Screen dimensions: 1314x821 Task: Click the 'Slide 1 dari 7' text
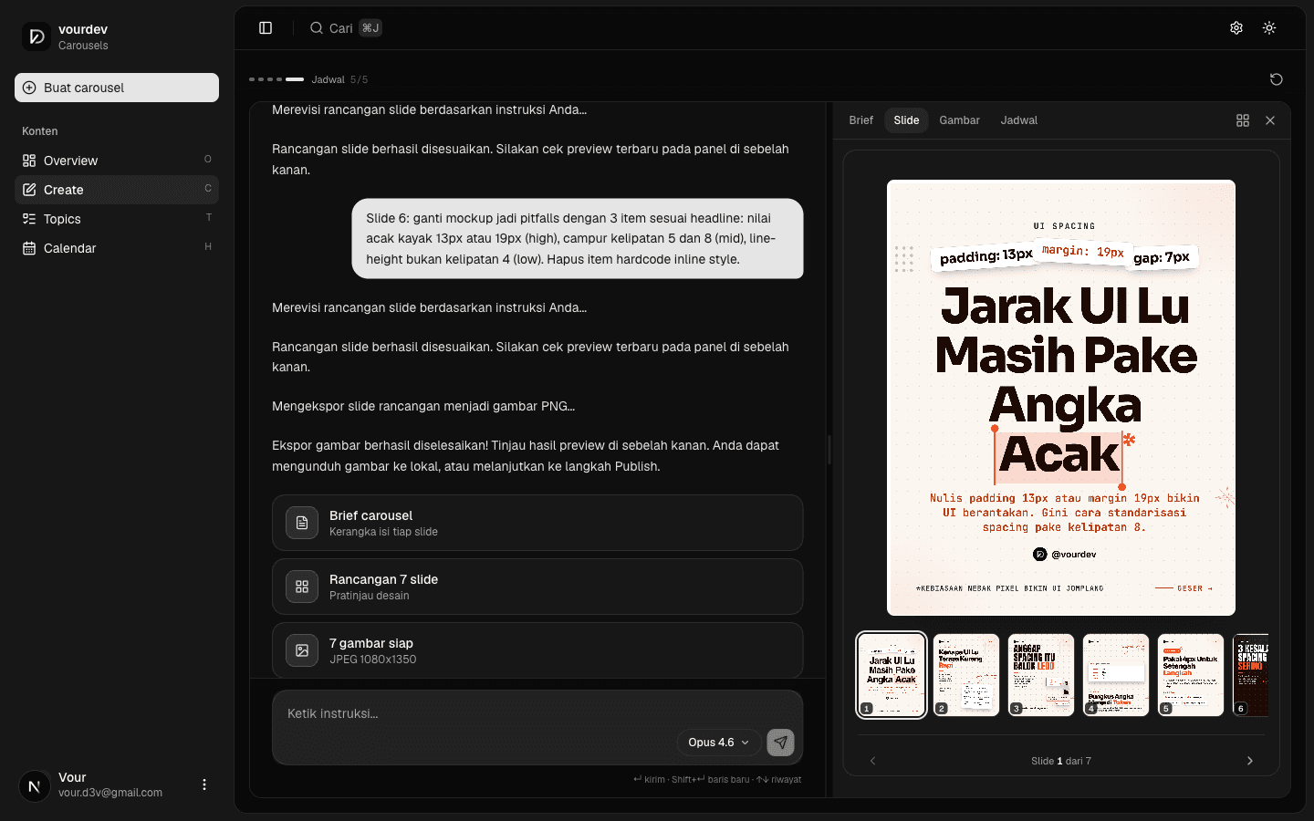coord(1061,761)
